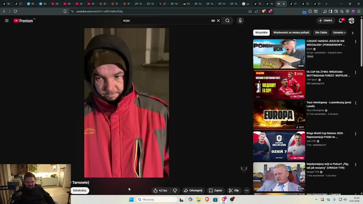363x204 pixels.
Task: Open TVP Sport channel link
Action: [x=312, y=80]
